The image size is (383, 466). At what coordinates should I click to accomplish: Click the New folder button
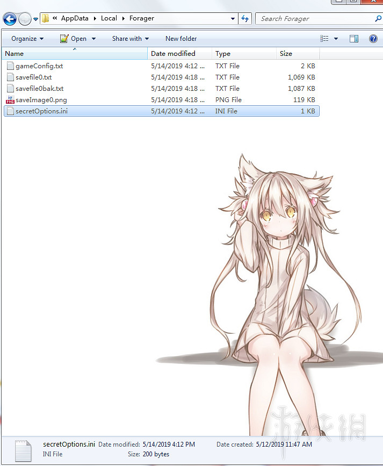181,39
